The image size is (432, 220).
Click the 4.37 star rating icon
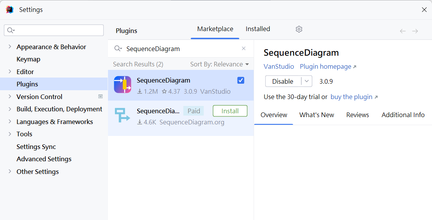164,91
